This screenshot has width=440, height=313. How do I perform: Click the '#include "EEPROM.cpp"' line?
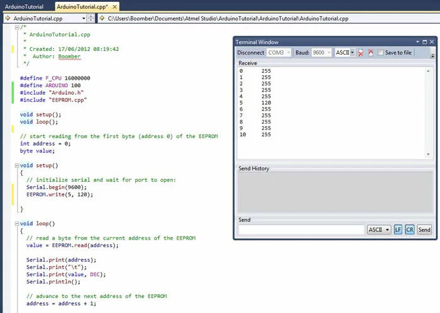click(53, 100)
